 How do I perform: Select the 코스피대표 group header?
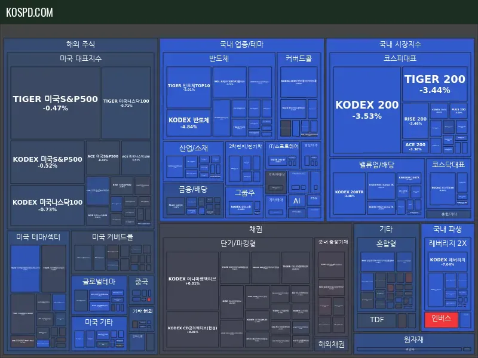click(400, 58)
